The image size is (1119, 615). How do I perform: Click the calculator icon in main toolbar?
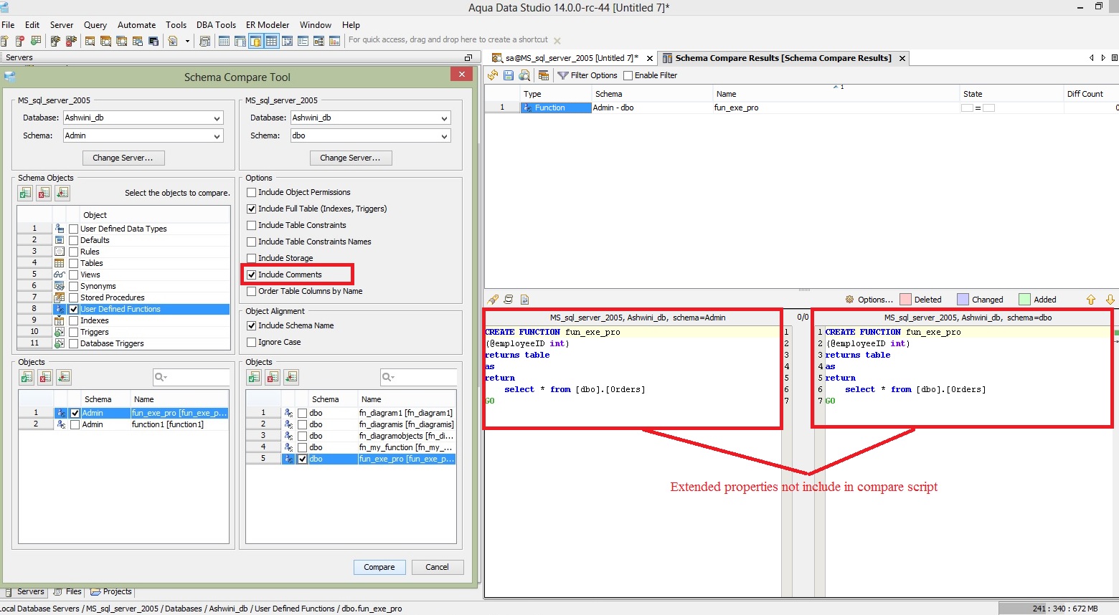tap(204, 41)
